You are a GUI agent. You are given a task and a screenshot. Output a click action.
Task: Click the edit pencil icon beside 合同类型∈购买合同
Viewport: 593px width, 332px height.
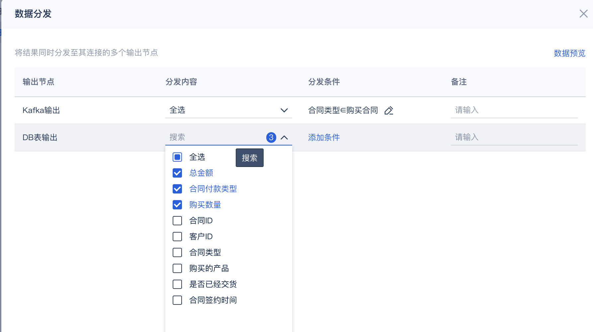389,110
